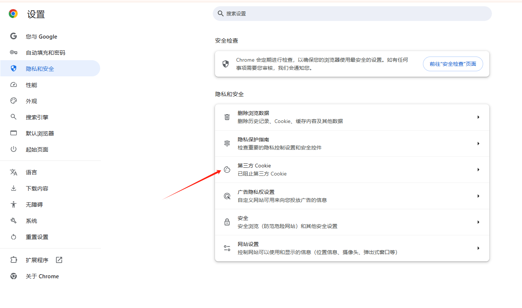Expand the 安全 row arrow
Viewport: 522px width, 308px height.
pos(478,222)
